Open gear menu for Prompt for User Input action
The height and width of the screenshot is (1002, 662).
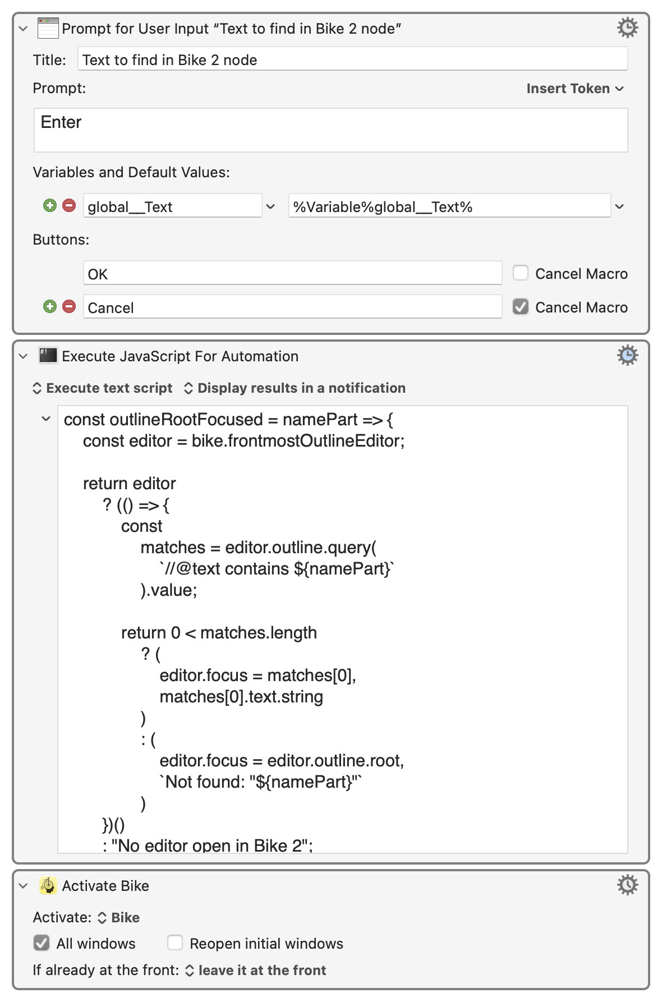click(x=627, y=27)
